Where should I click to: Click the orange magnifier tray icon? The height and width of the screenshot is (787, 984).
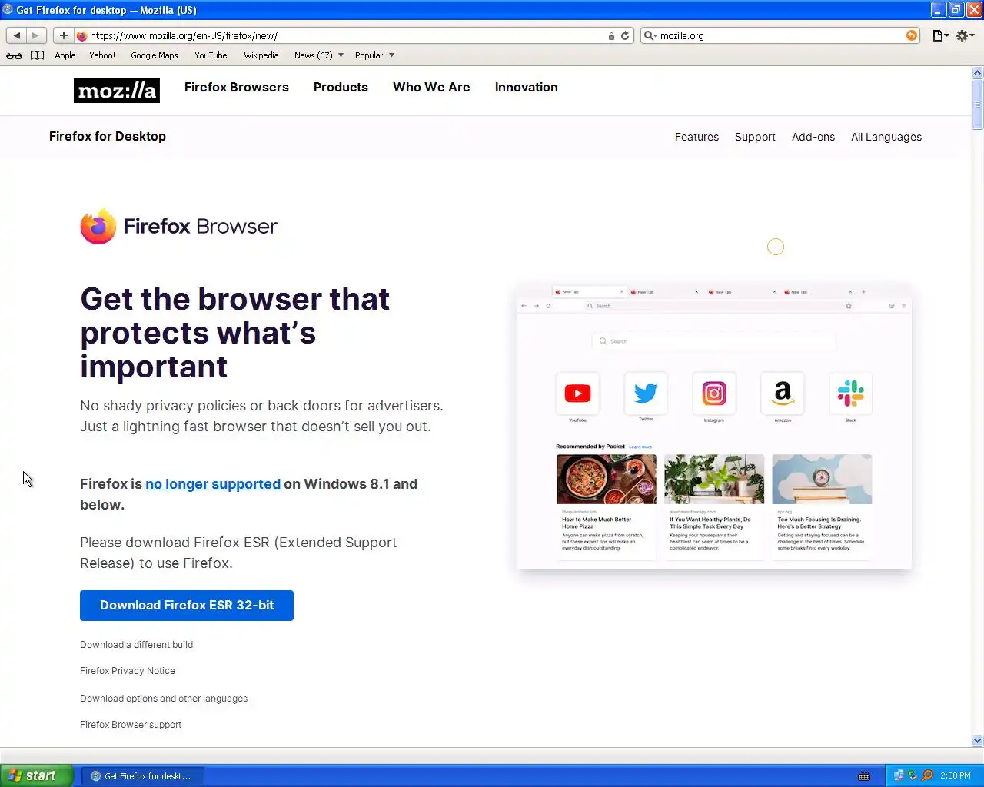click(x=927, y=775)
